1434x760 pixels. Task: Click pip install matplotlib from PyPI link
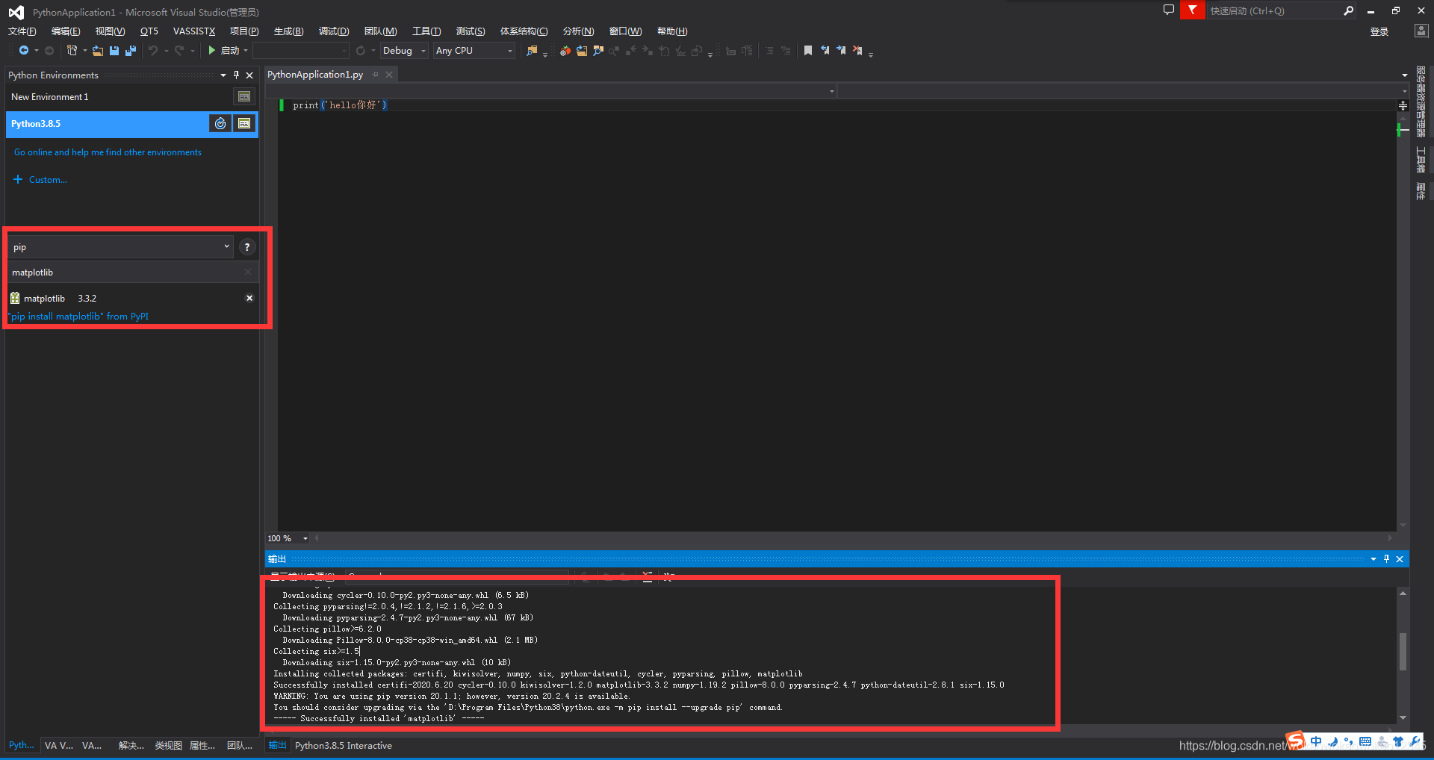(x=78, y=317)
